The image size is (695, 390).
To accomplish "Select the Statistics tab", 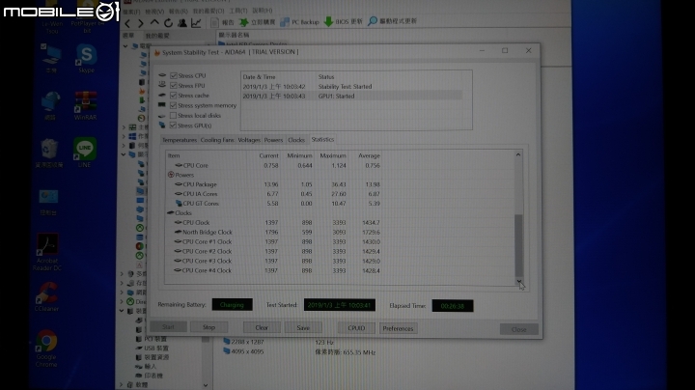I will coord(322,139).
